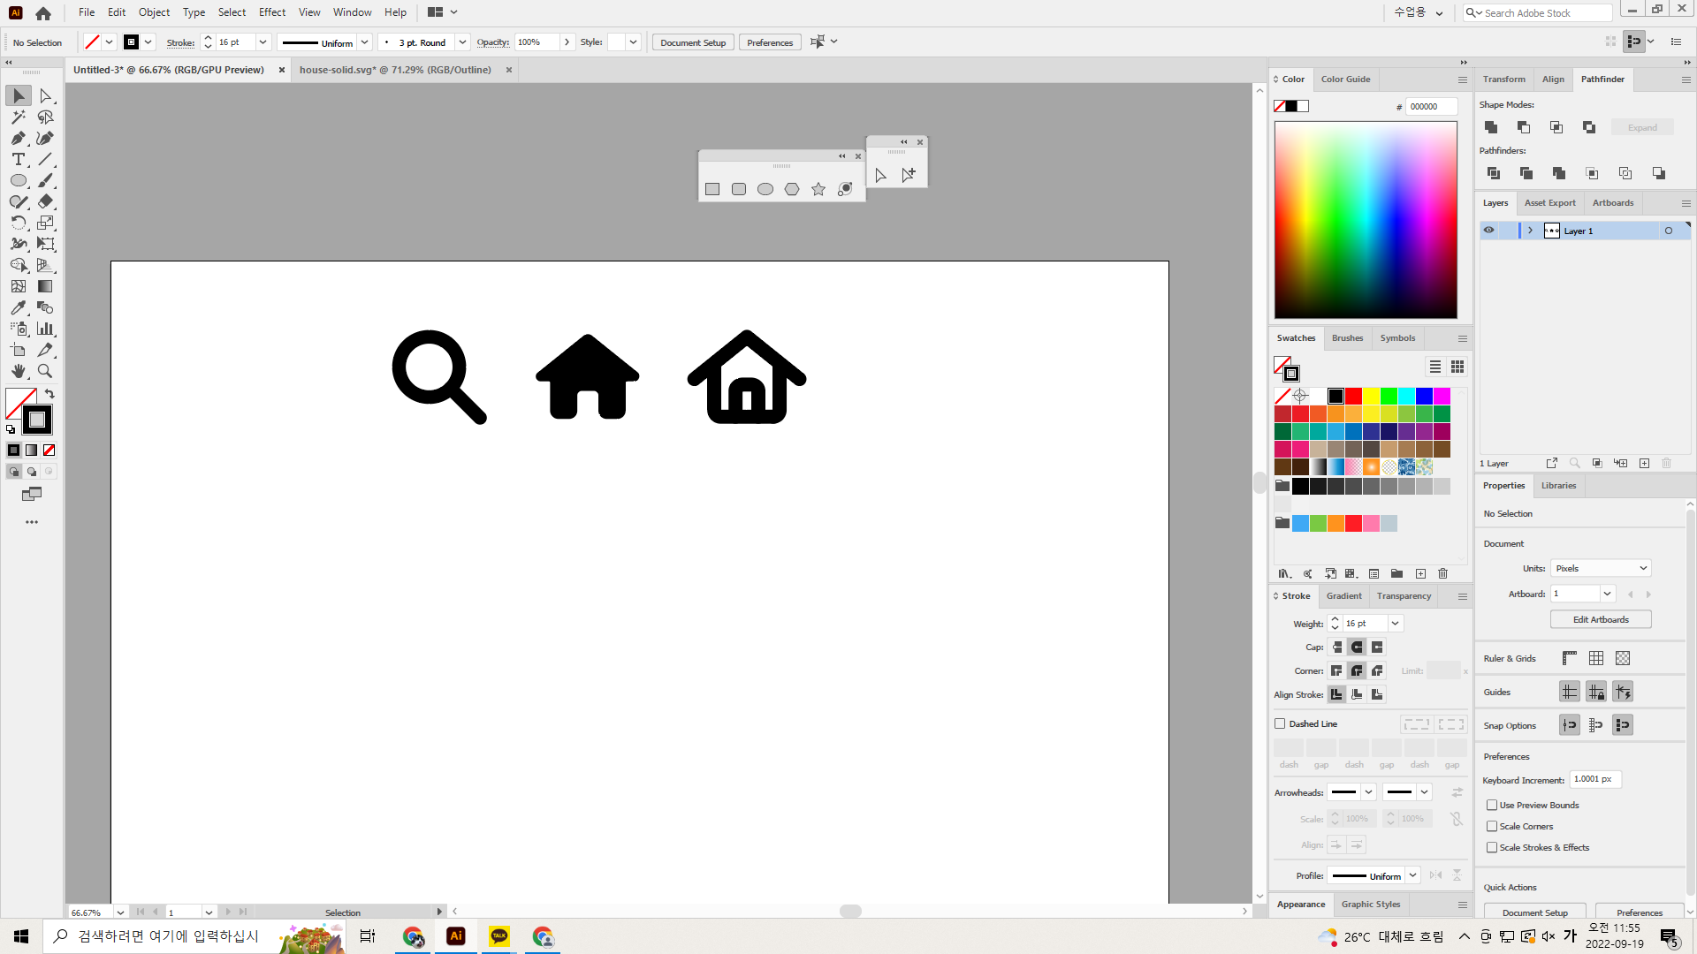This screenshot has height=954, width=1697.
Task: Choose the star shape in the floating panel
Action: [x=818, y=189]
